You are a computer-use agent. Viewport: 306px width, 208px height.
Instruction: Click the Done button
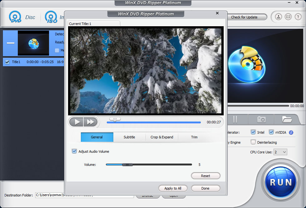click(206, 188)
